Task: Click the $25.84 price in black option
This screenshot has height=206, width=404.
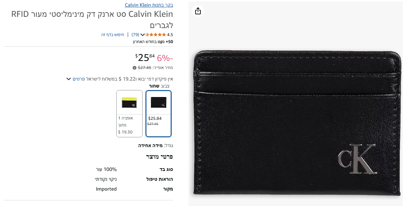Action: pyautogui.click(x=155, y=118)
